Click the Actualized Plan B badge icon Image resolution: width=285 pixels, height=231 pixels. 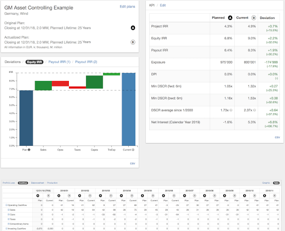(133, 42)
